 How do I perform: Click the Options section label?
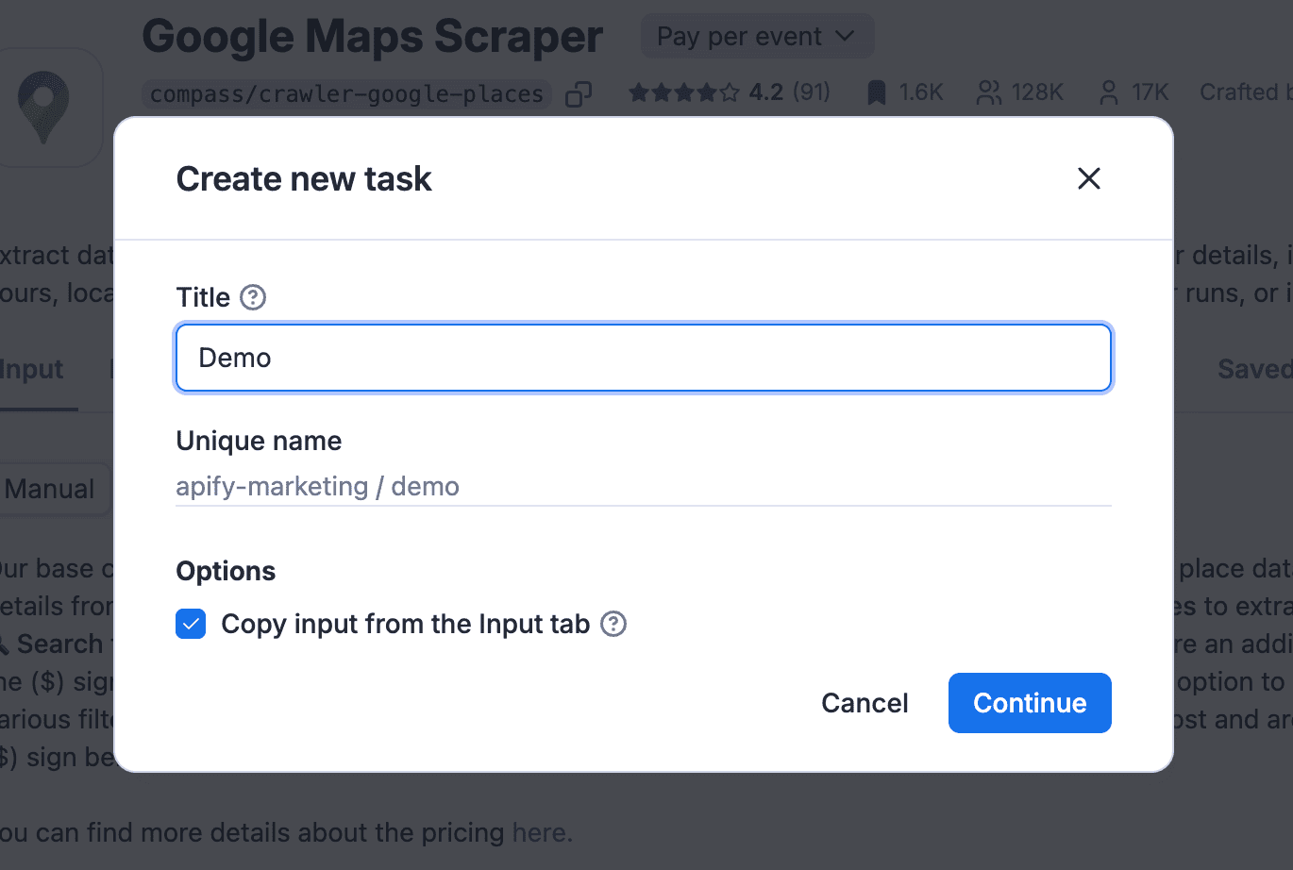(226, 571)
